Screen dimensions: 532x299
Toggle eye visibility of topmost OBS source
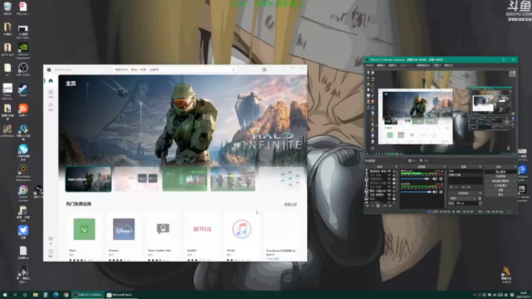(390, 171)
